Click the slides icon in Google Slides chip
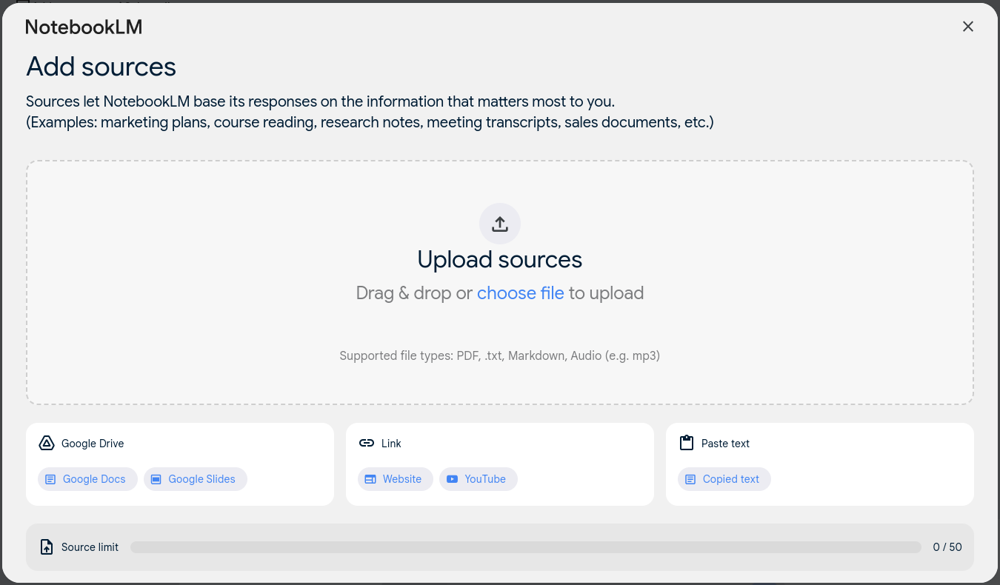Viewport: 1000px width, 585px height. pos(156,479)
